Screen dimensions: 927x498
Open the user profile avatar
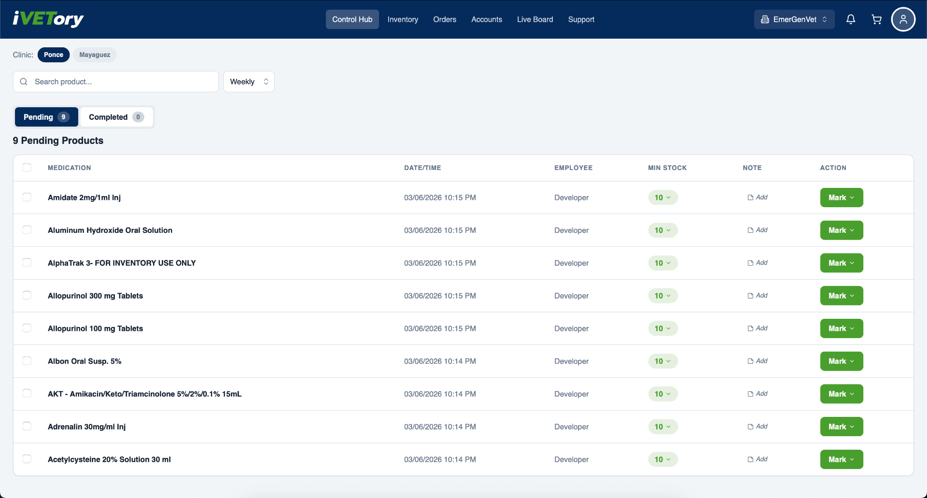tap(903, 19)
